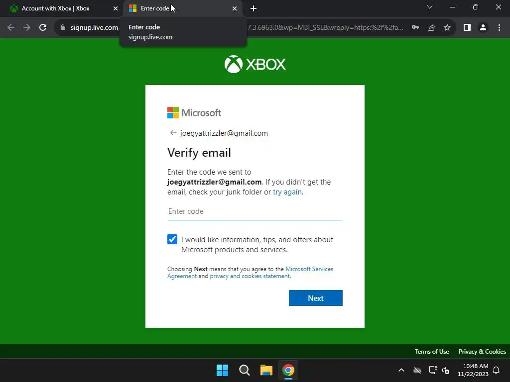Open the Chrome three-dot menu
The image size is (510, 382).
pyautogui.click(x=499, y=28)
